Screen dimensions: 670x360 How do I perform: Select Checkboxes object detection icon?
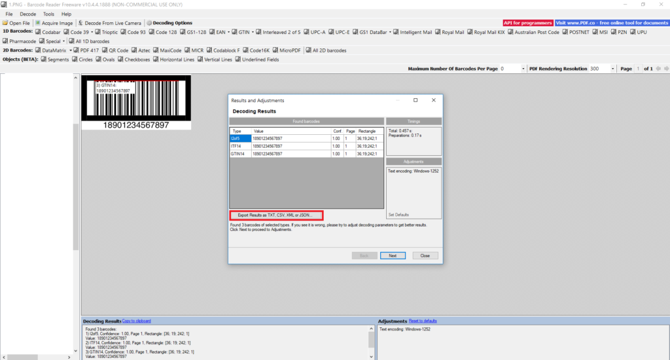pos(120,60)
